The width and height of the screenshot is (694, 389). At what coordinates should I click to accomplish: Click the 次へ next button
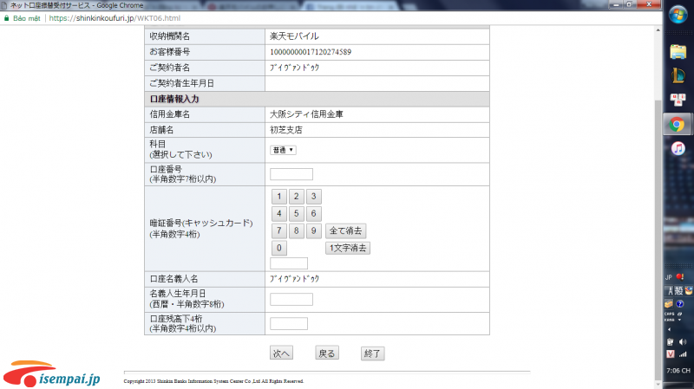pyautogui.click(x=281, y=353)
